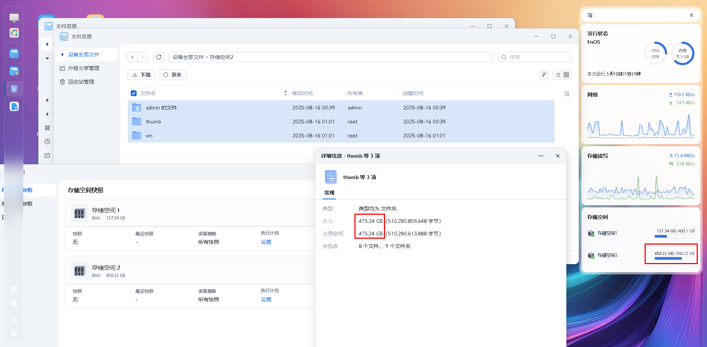The width and height of the screenshot is (707, 347).
Task: Open 回收站管理 in sidebar
Action: pyautogui.click(x=81, y=82)
